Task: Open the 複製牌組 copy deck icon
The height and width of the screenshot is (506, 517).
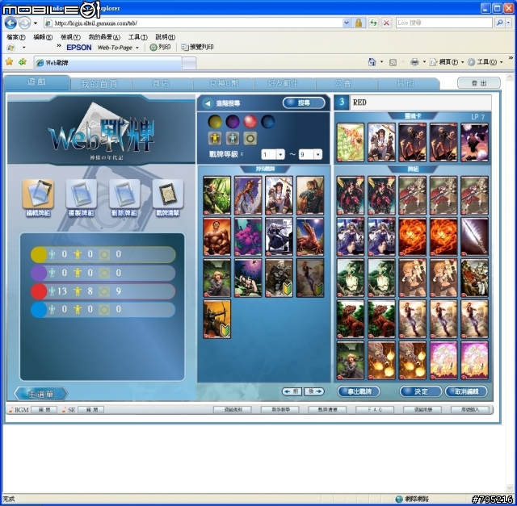Action: [x=81, y=194]
